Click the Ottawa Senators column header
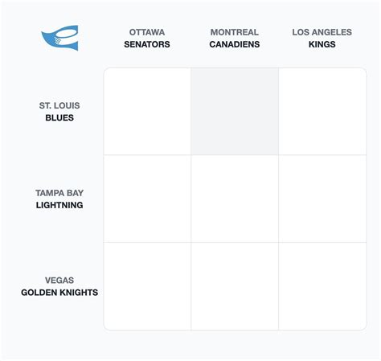Viewport: 381px width, 361px height. [x=147, y=38]
